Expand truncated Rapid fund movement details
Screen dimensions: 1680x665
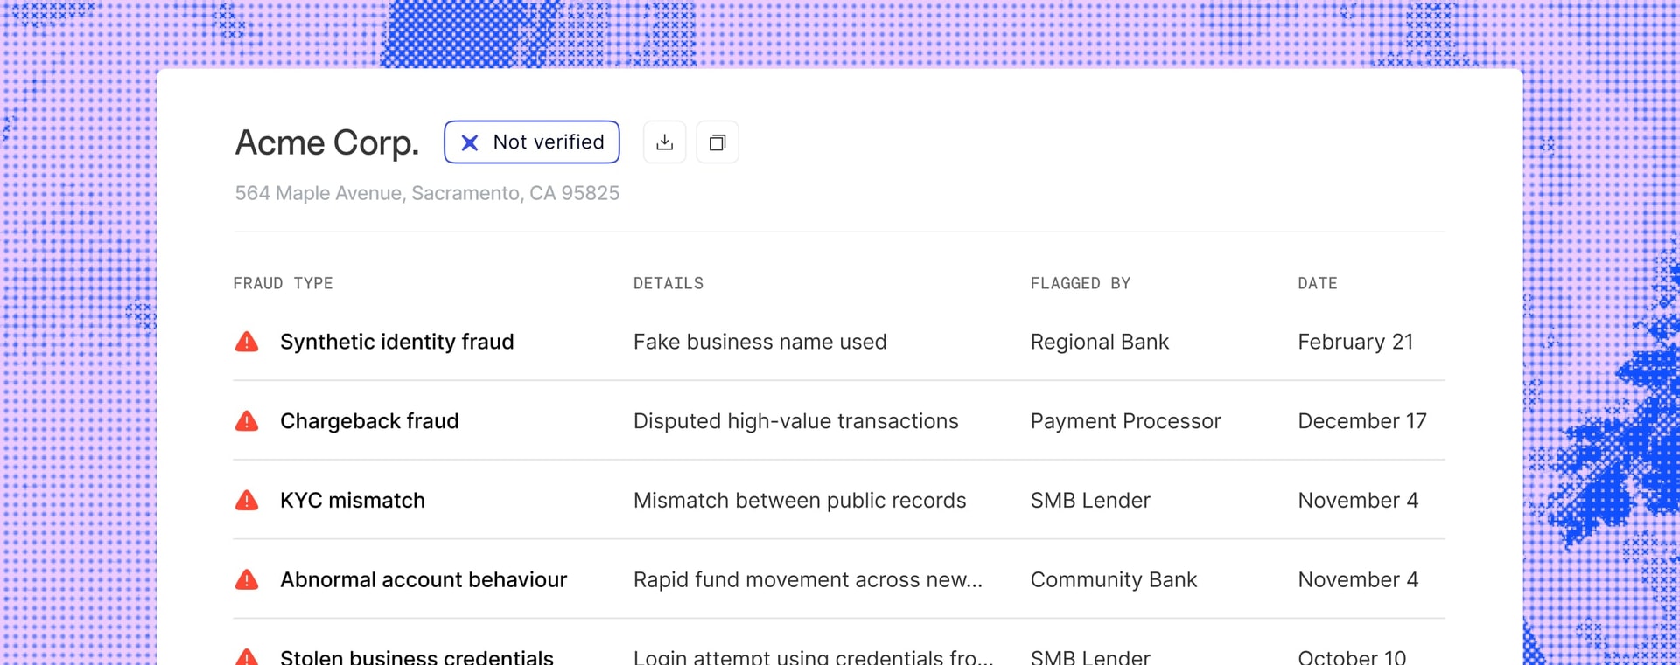(x=807, y=579)
